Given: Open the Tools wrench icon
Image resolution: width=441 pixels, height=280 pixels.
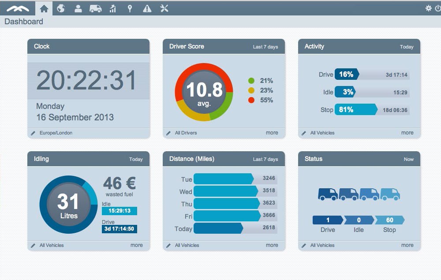Looking at the screenshot, I should pos(164,8).
